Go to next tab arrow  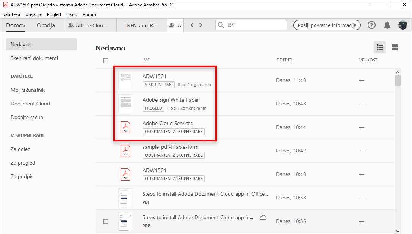pos(201,25)
